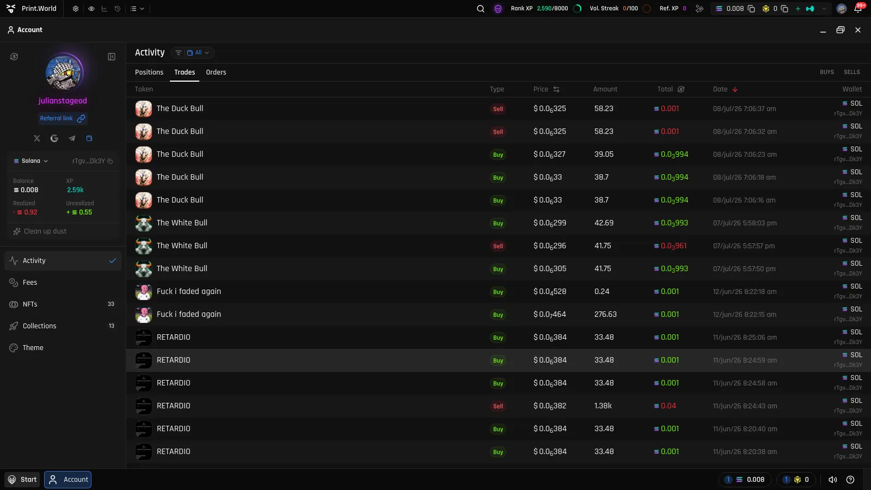Click the julianstageod profile picture
This screenshot has height=490, width=871.
(64, 71)
